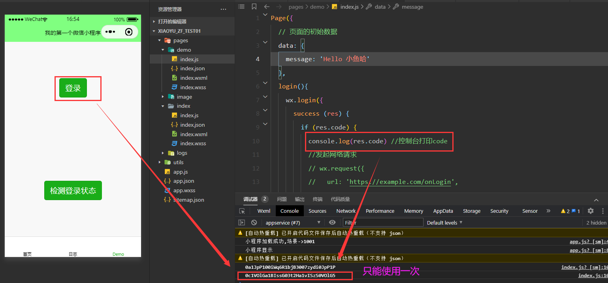Go back with the left arrow
Viewport: 608px width, 283px height.
267,7
